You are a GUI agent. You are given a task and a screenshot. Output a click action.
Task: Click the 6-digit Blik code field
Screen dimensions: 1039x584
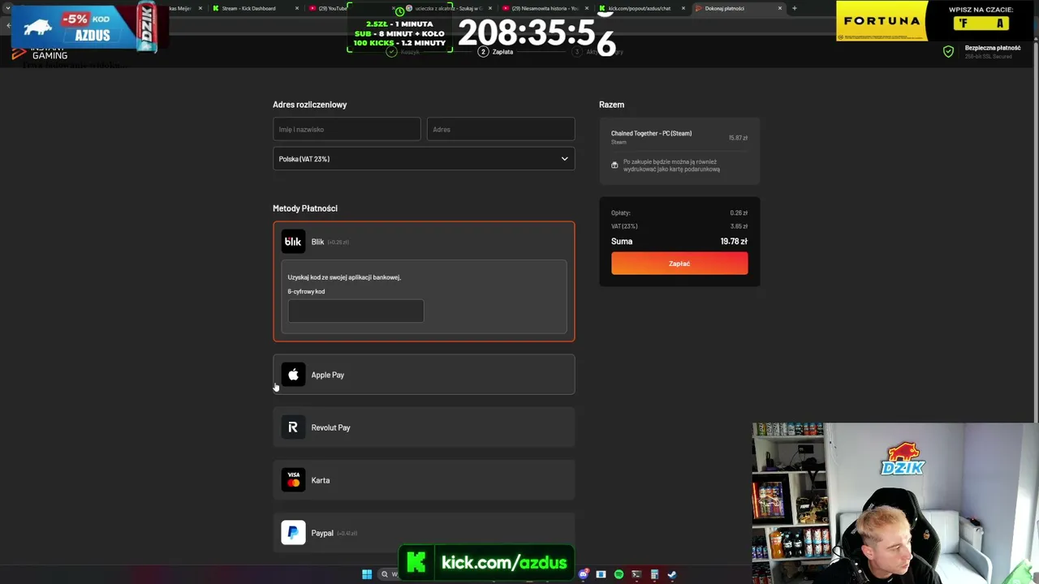tap(356, 311)
